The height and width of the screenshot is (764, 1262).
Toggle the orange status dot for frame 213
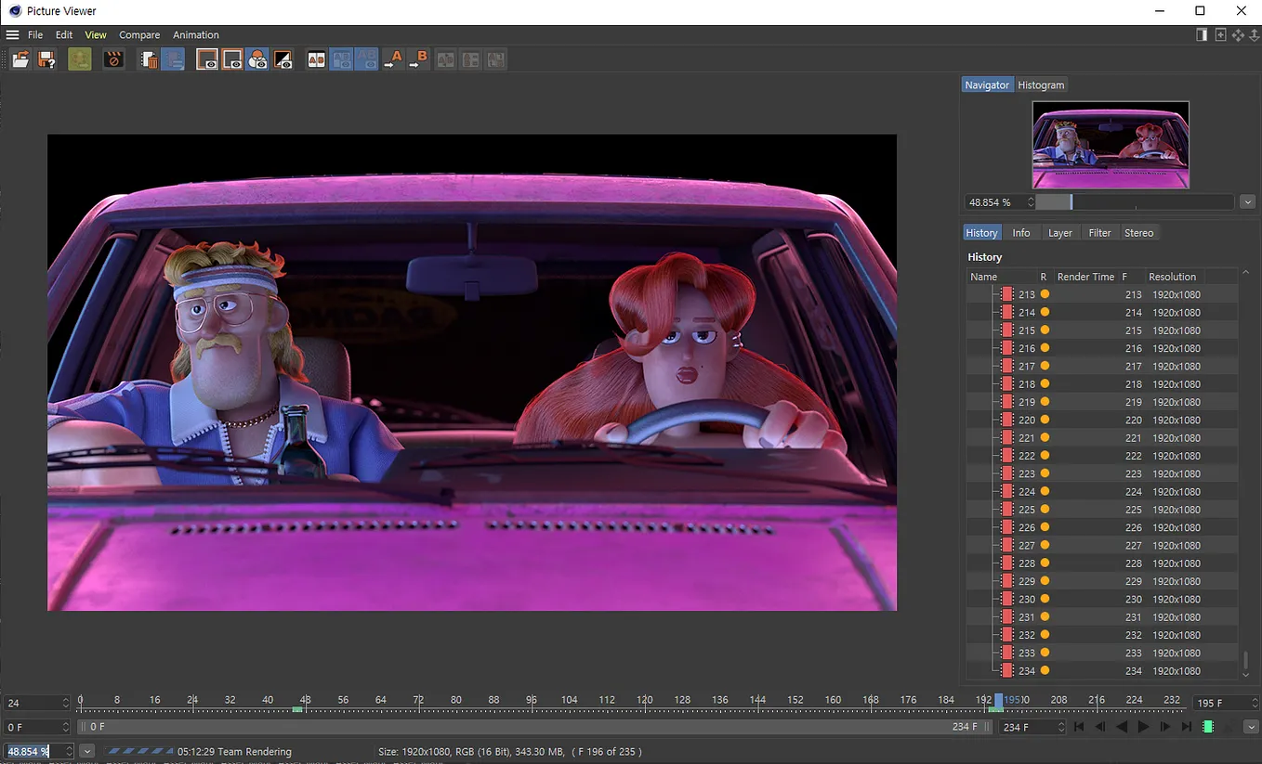click(x=1045, y=294)
